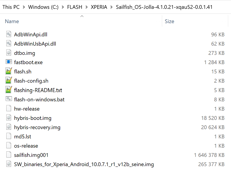Select the os-release file entry

[x=26, y=146]
